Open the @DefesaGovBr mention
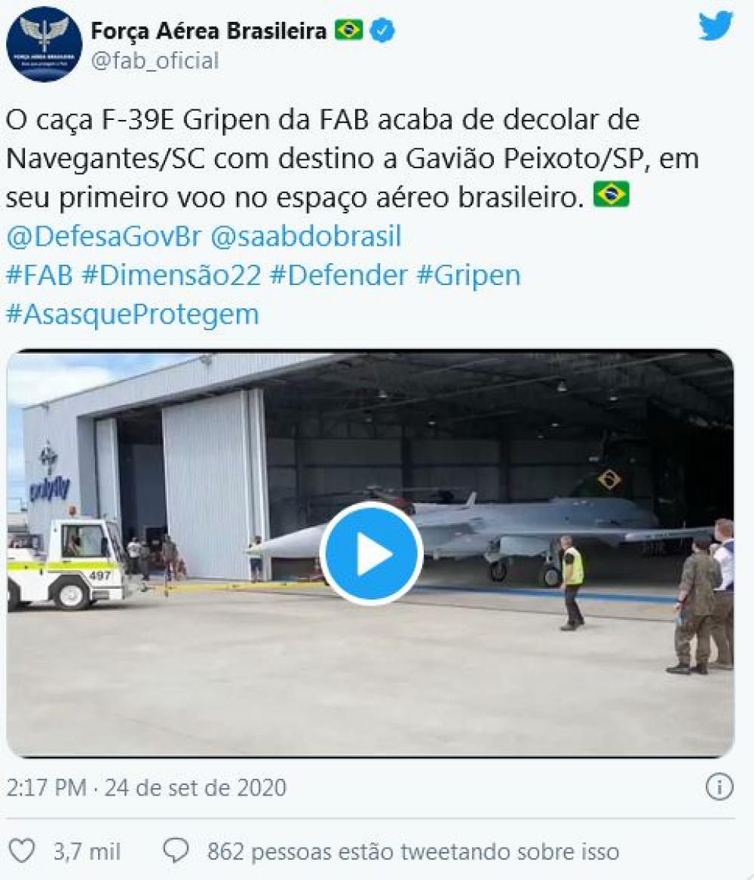 tap(104, 236)
